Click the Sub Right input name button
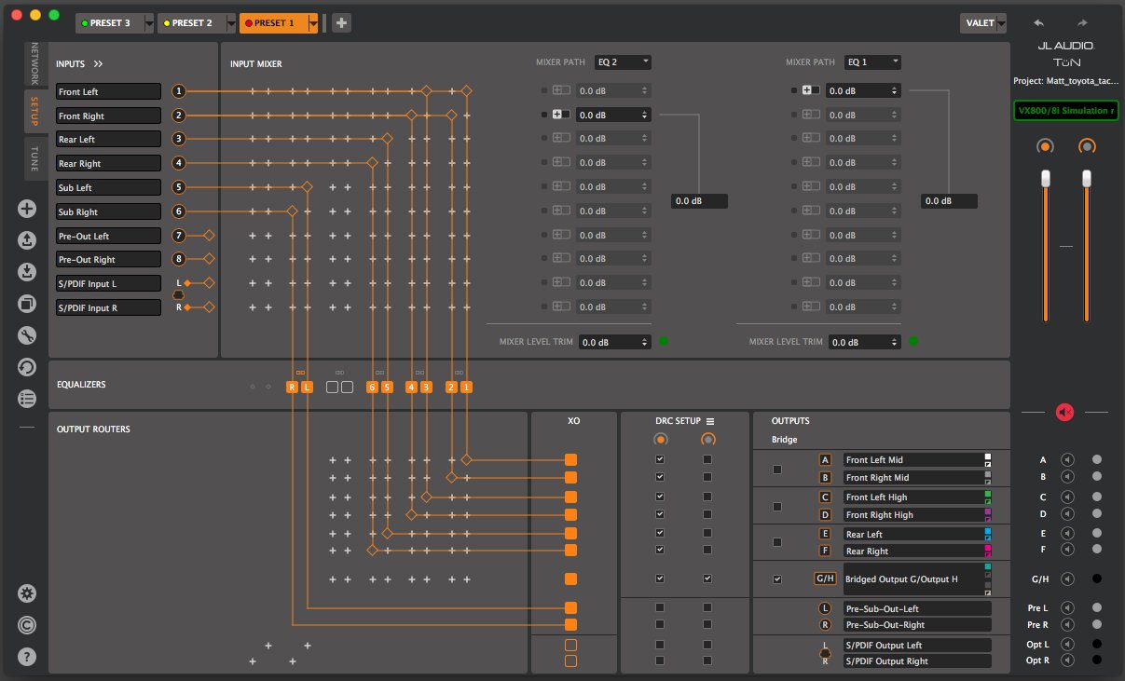1125x681 pixels. coord(109,211)
